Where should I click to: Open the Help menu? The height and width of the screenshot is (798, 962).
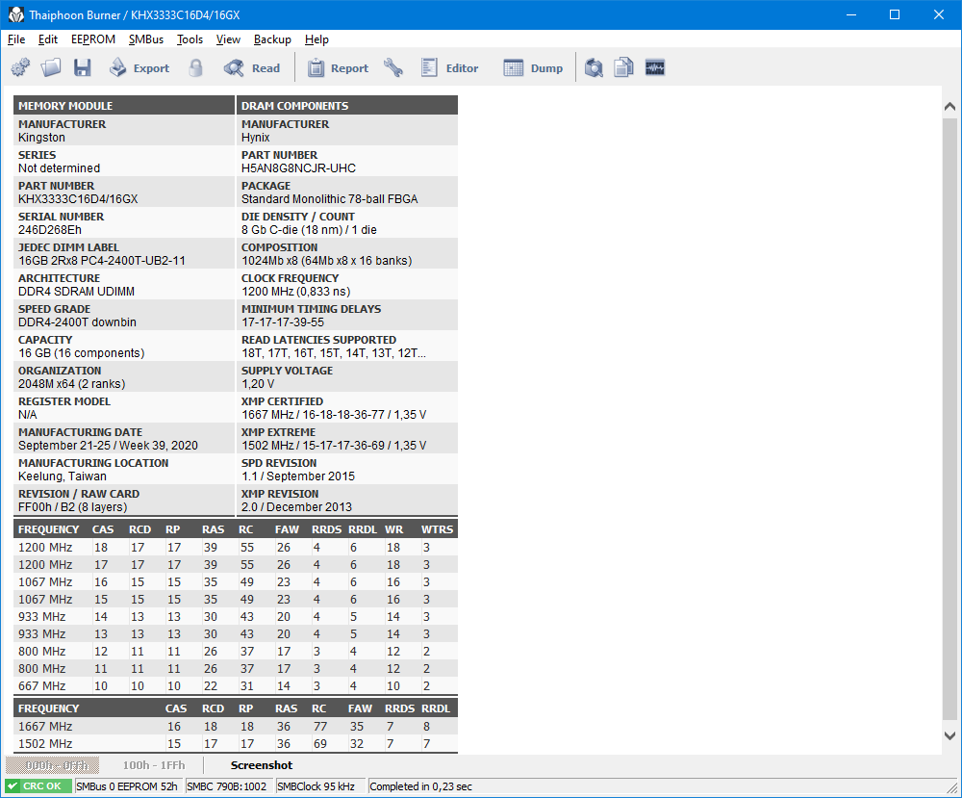pyautogui.click(x=316, y=39)
